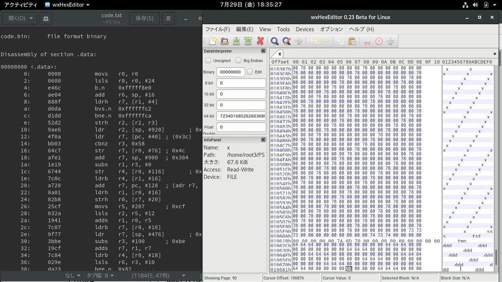Click the offset label 0103B7h
The width and height of the screenshot is (502, 282).
click(281, 69)
